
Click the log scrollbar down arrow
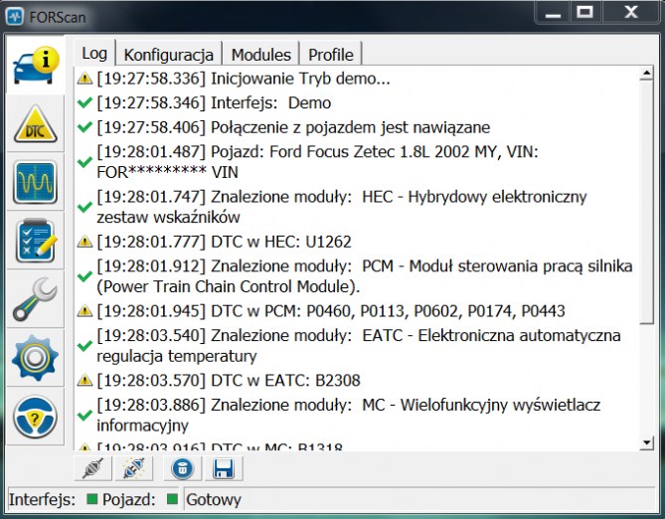[646, 443]
